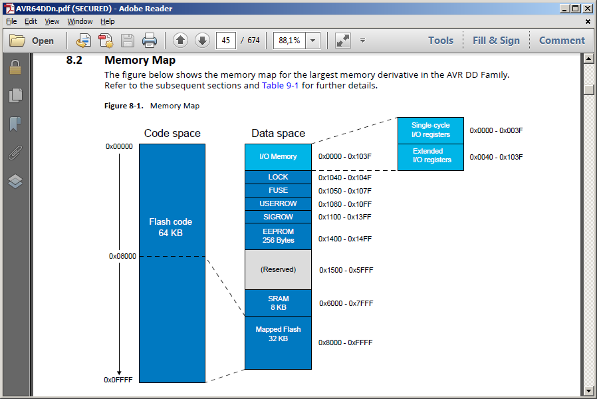Click the SRAM 8 KB block
This screenshot has width=597, height=399.
coord(278,303)
